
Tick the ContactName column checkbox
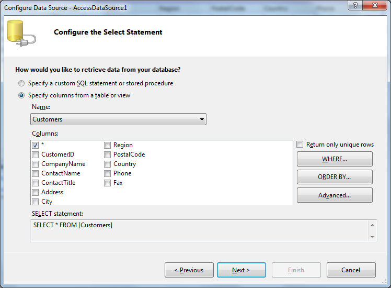point(35,173)
